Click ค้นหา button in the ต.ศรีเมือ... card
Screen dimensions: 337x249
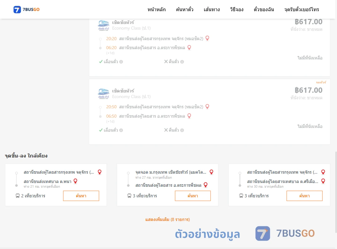click(x=305, y=196)
